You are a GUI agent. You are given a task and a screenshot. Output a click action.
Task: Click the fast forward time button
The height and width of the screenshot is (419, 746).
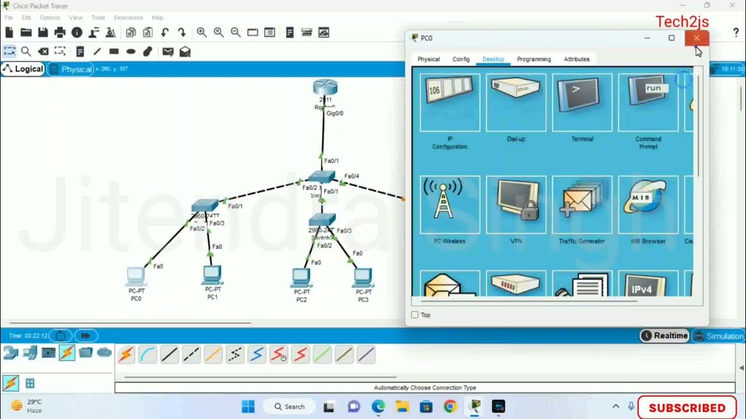tap(86, 336)
